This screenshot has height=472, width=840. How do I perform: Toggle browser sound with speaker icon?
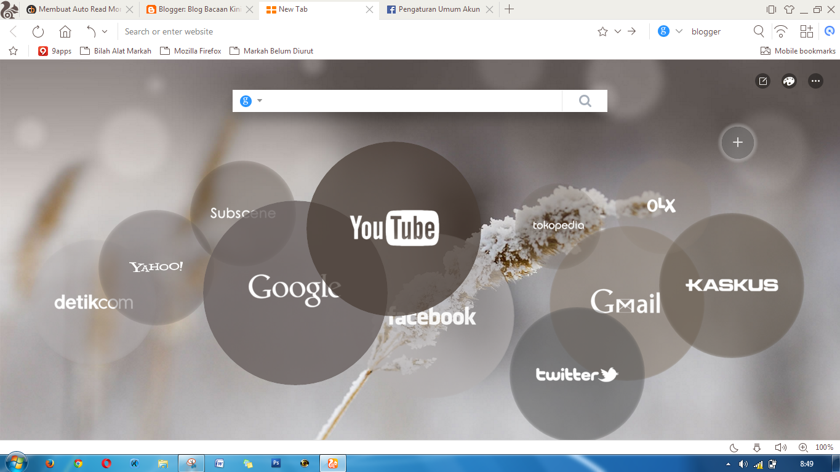[x=780, y=447]
